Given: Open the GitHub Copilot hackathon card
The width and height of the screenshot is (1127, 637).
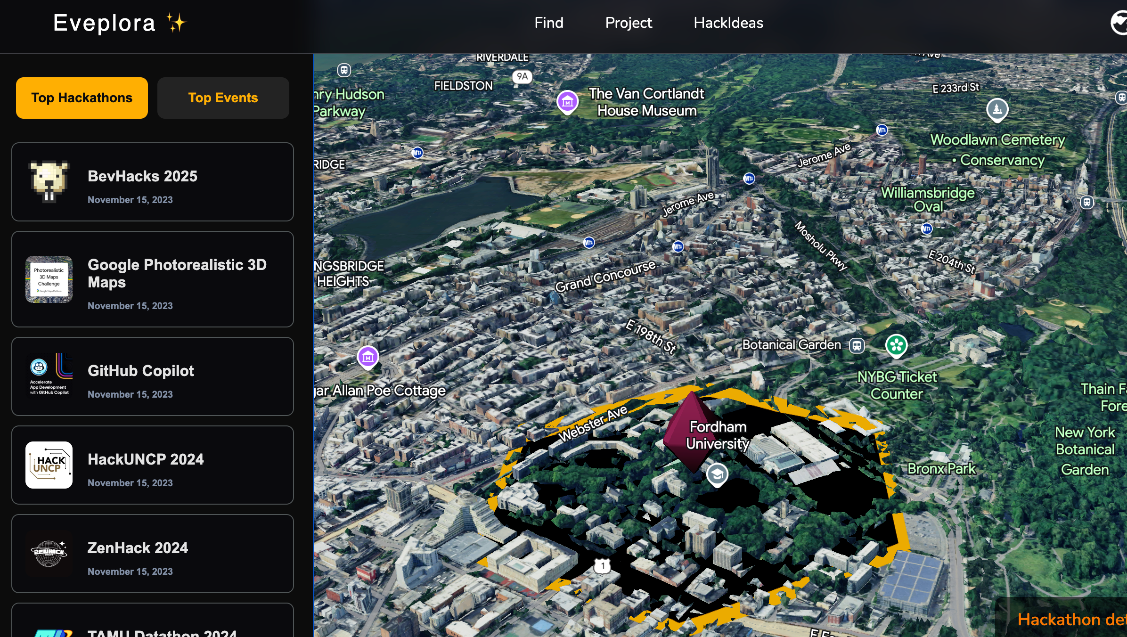Looking at the screenshot, I should 152,376.
